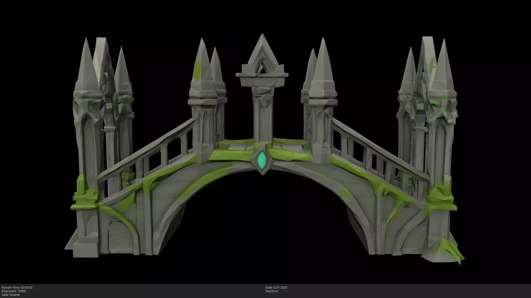
Task: Click the teal gem on bridge center
Action: click(x=262, y=159)
